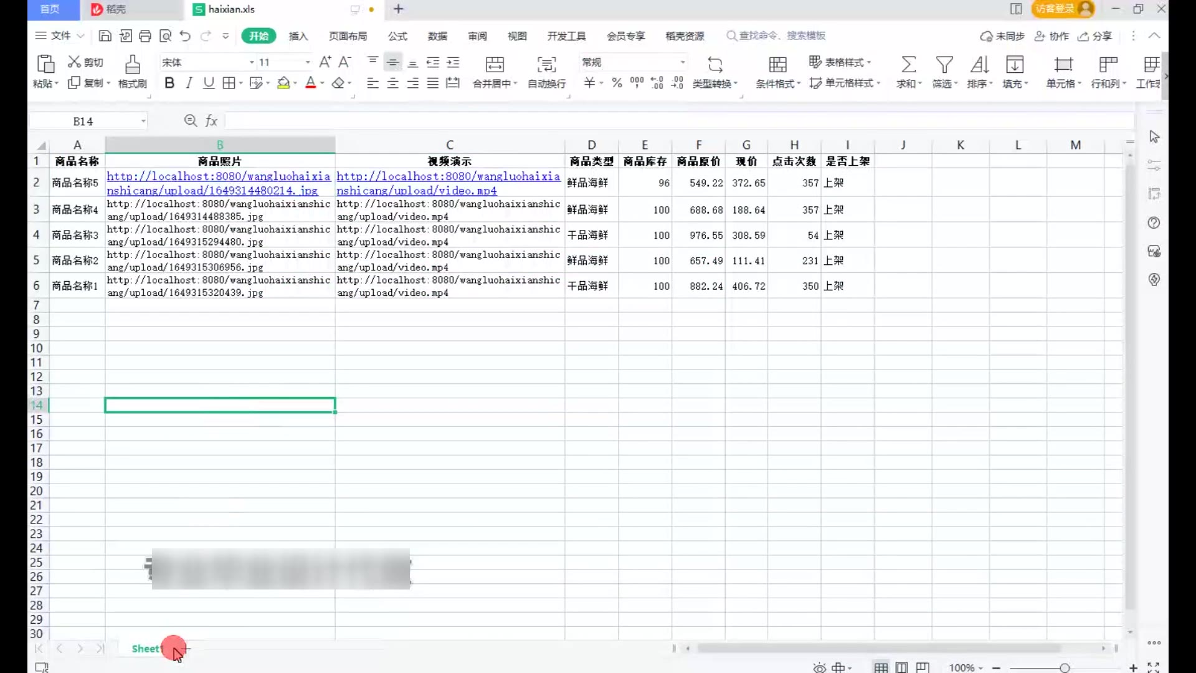Image resolution: width=1196 pixels, height=673 pixels.
Task: Click the Undo arrow icon
Action: [x=185, y=36]
